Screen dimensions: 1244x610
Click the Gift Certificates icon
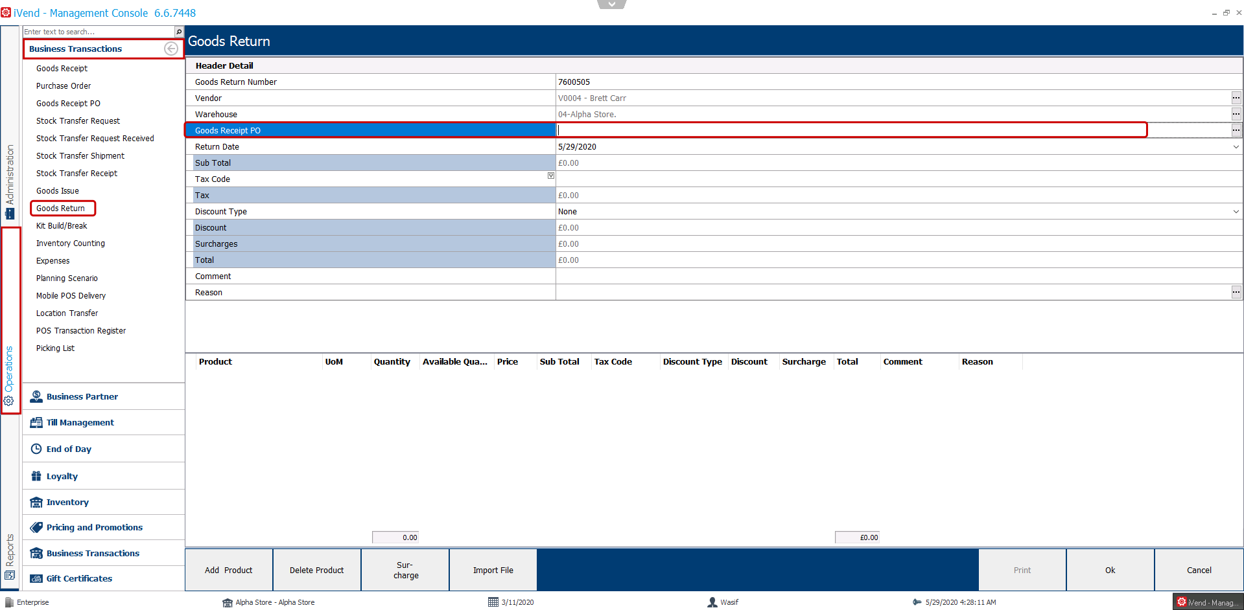point(36,578)
